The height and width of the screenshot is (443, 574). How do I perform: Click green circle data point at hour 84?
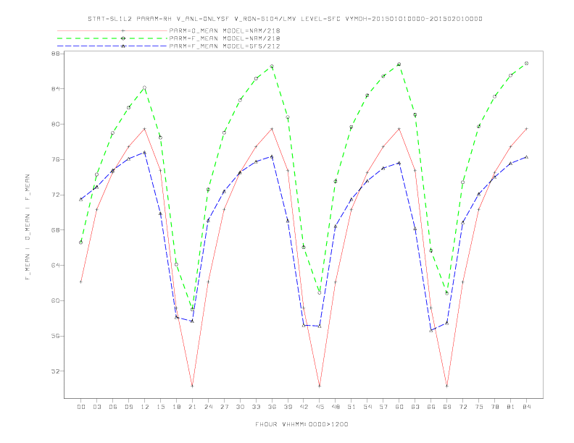click(x=526, y=64)
